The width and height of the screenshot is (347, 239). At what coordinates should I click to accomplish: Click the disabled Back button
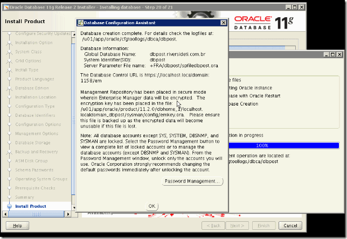[x=213, y=226]
